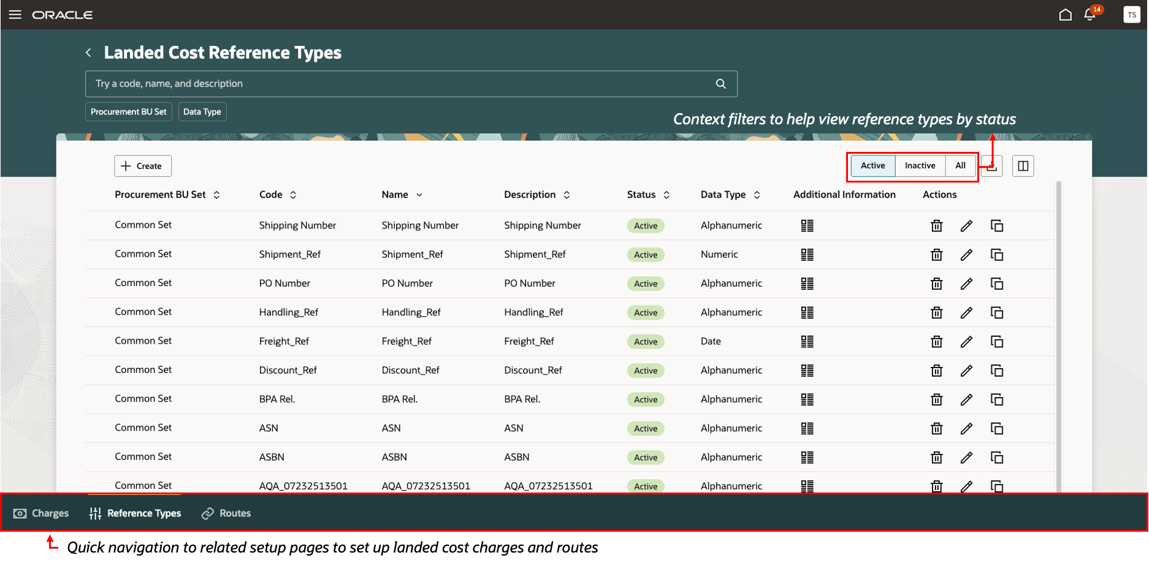Edit the BPA Rel. reference type
The image size is (1149, 566).
click(x=966, y=399)
